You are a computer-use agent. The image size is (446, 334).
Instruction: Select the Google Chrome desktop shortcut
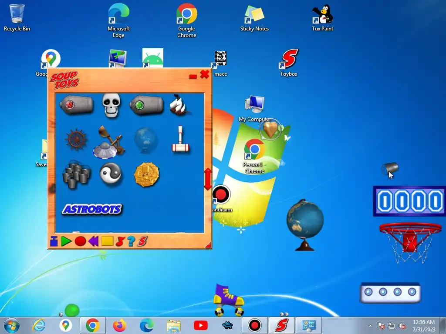tap(186, 20)
